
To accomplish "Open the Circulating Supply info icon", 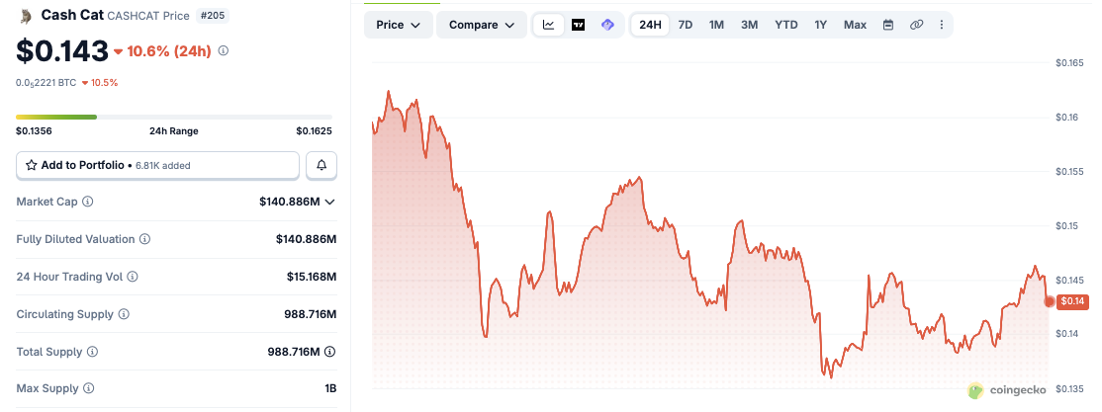I will pos(124,314).
